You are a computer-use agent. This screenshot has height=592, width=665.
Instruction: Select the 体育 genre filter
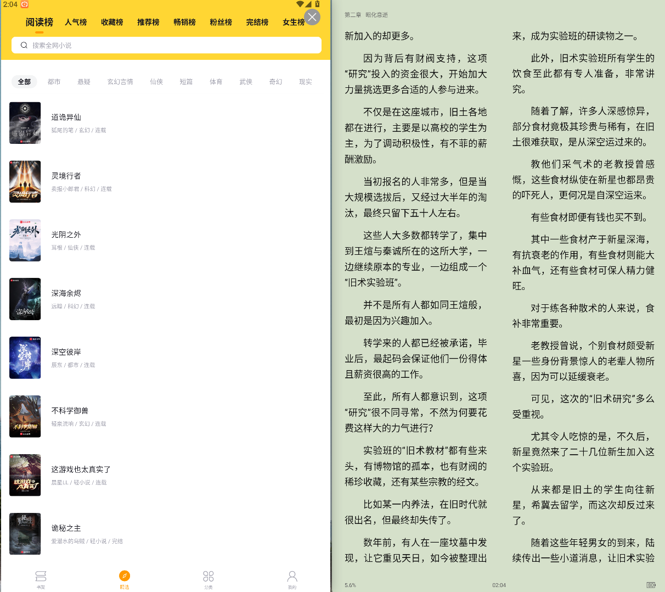[216, 82]
